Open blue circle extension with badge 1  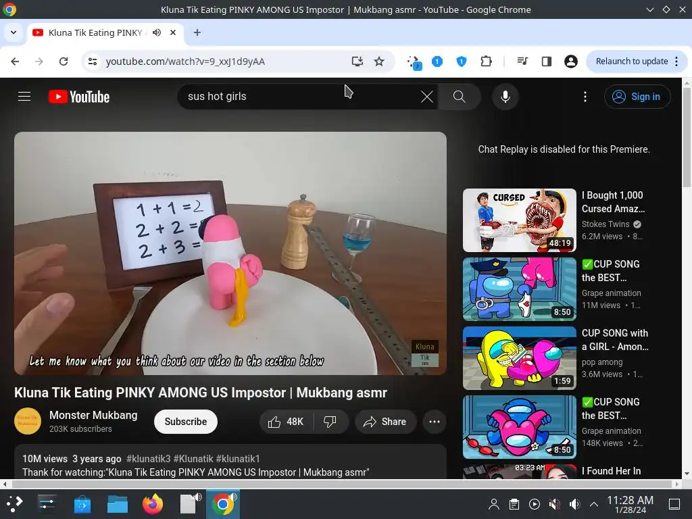[x=437, y=61]
